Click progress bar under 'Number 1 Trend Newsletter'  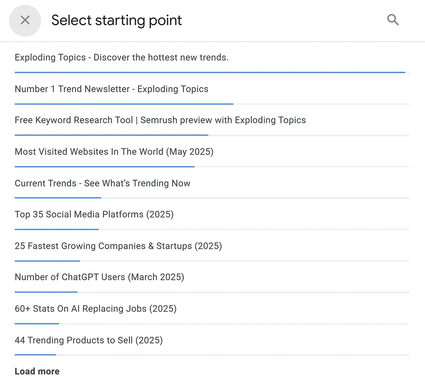[x=212, y=104]
